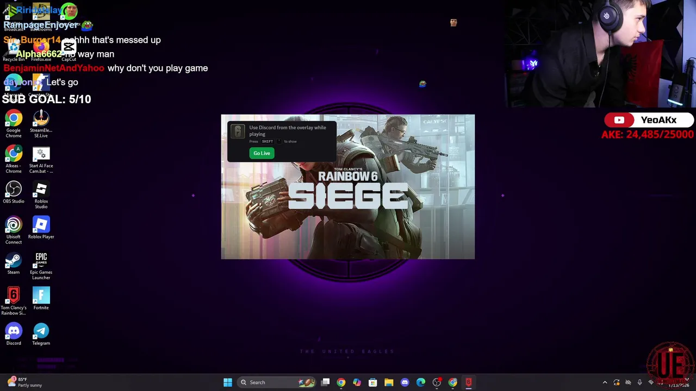This screenshot has width=696, height=391.
Task: Switch to Discord from the taskbar
Action: (405, 382)
